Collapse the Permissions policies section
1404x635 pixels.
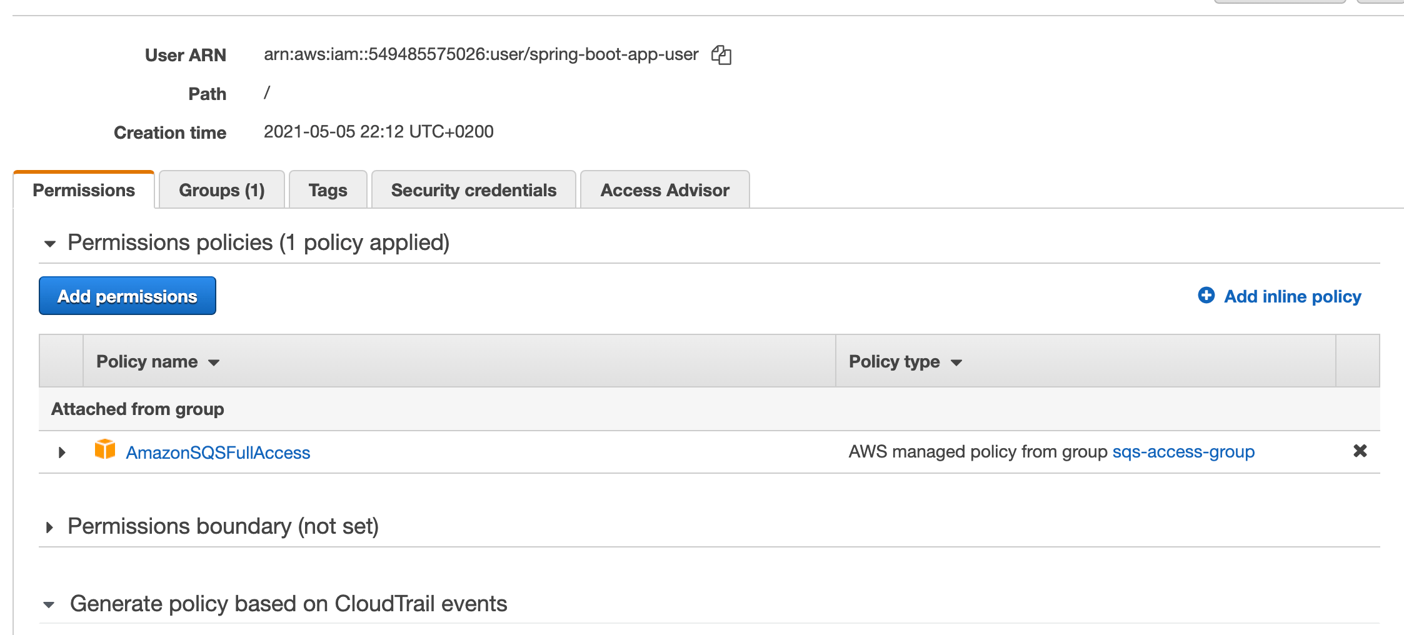(49, 243)
